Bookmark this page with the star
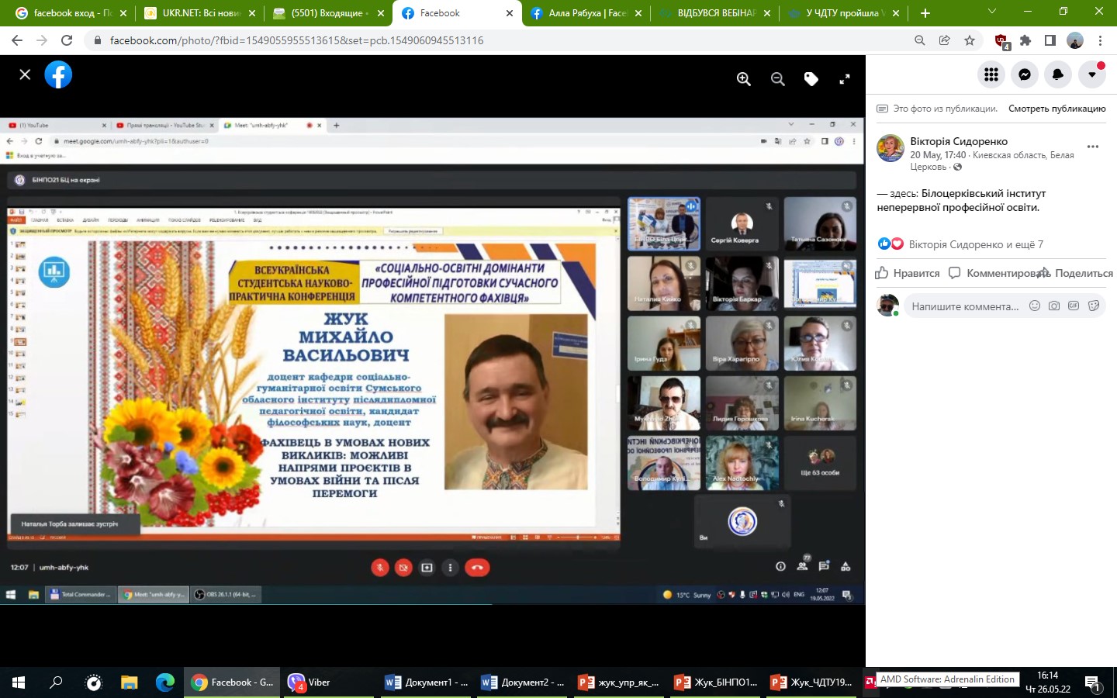Screen dimensions: 1117x698 [x=970, y=40]
